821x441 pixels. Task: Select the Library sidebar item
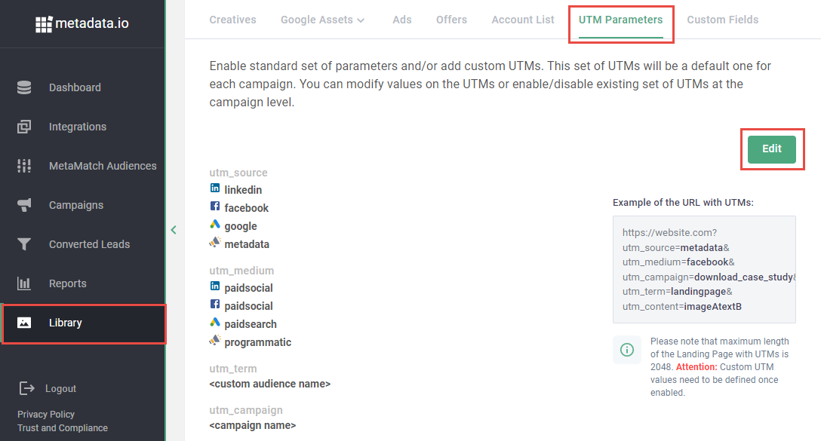click(x=66, y=323)
